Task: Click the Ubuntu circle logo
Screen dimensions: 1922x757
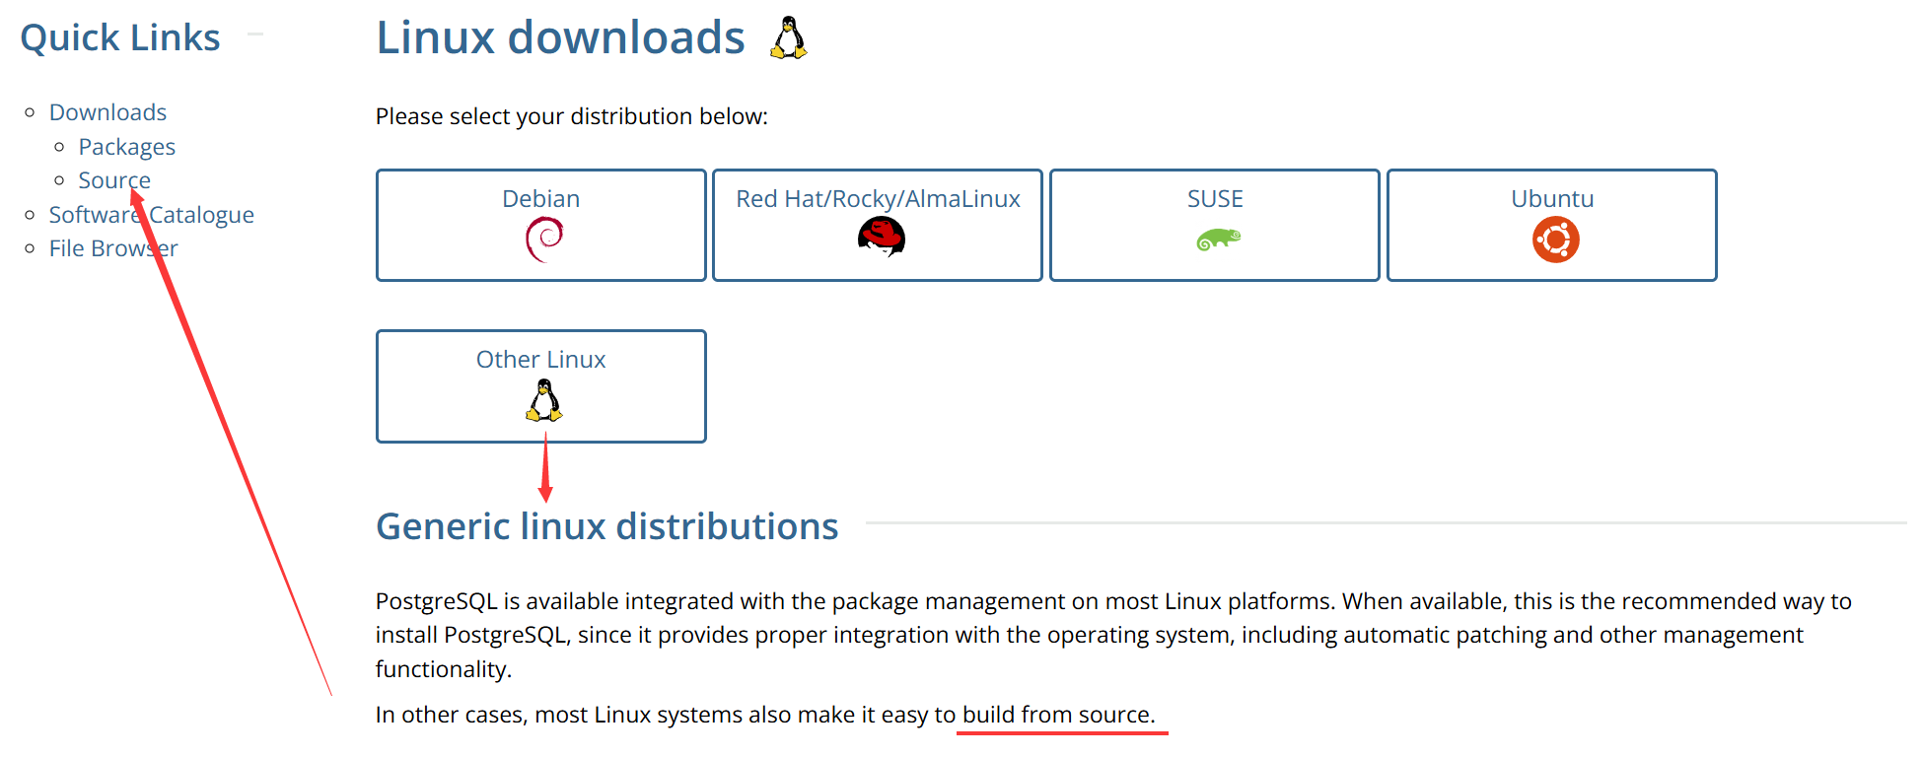Action: tap(1555, 241)
